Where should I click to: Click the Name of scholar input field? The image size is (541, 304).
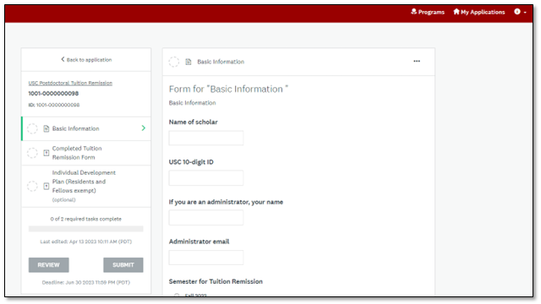(x=206, y=138)
